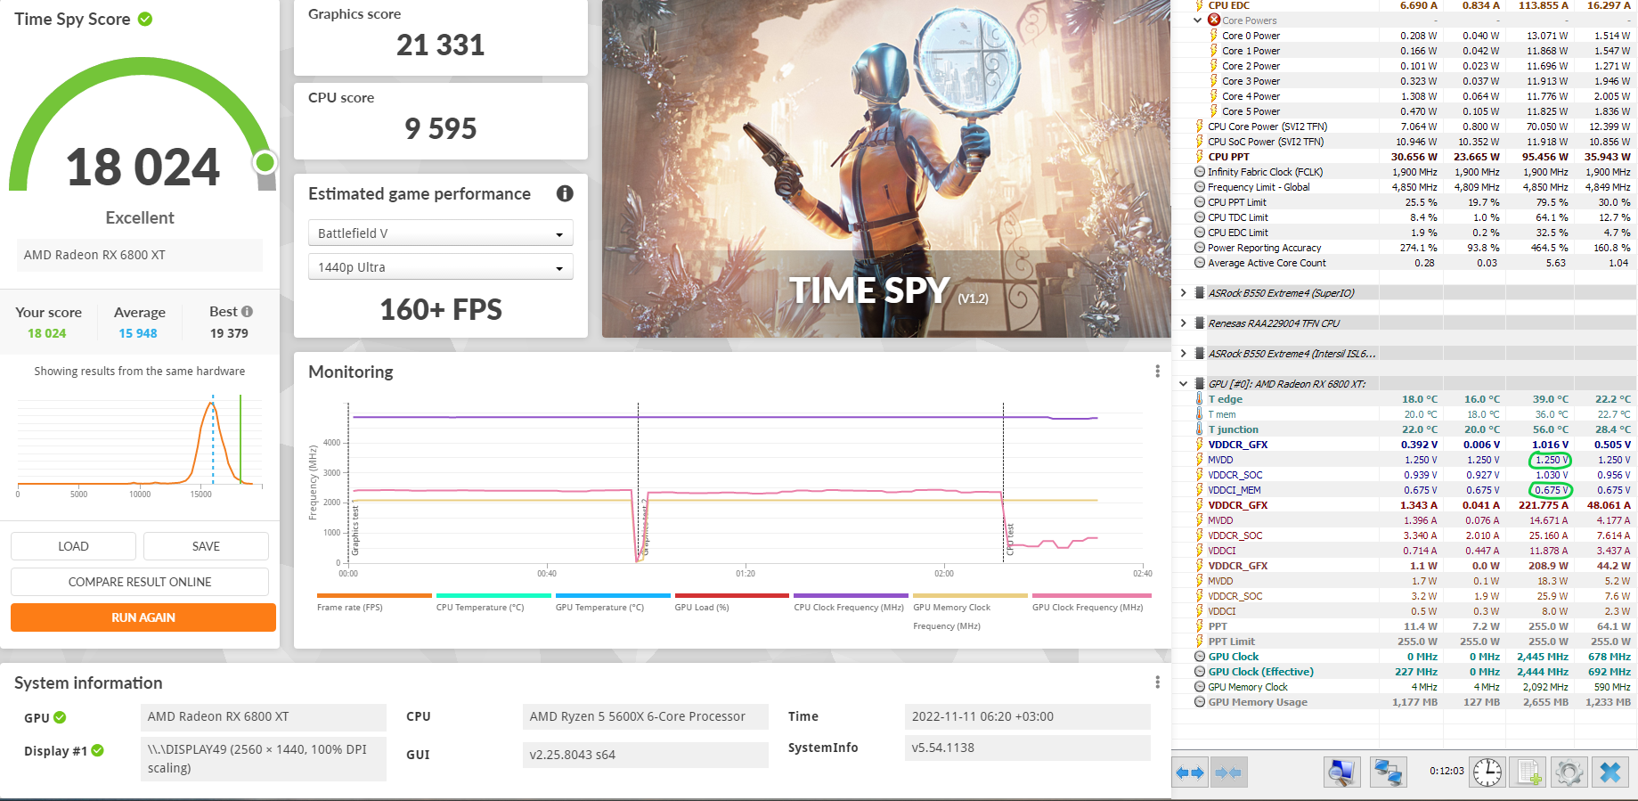
Task: Toggle the CPU Temperature (°C) legend entry
Action: [480, 608]
